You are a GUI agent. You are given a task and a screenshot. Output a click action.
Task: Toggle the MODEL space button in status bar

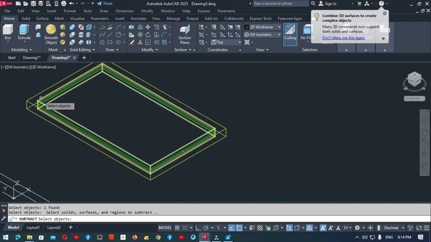pyautogui.click(x=165, y=228)
